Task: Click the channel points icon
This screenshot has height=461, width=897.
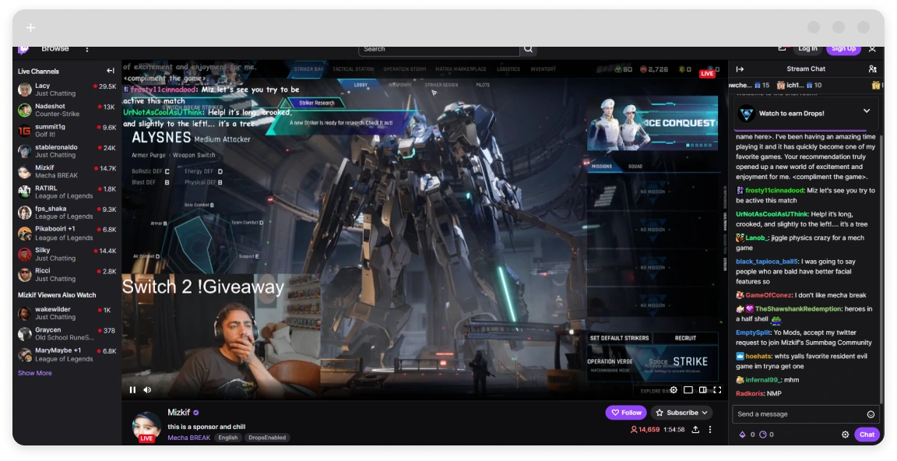Action: 762,435
